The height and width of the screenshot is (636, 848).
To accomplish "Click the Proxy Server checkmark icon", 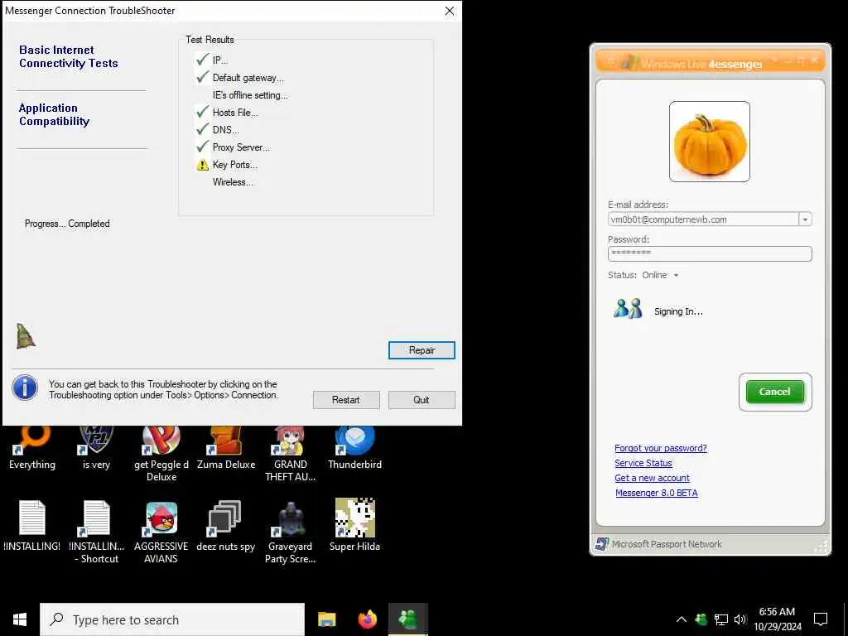I will [202, 147].
